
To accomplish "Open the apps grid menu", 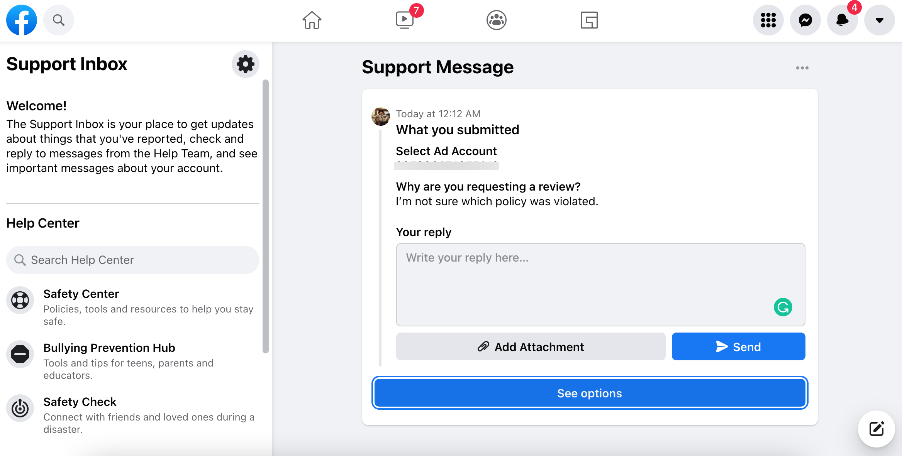I will tap(768, 20).
